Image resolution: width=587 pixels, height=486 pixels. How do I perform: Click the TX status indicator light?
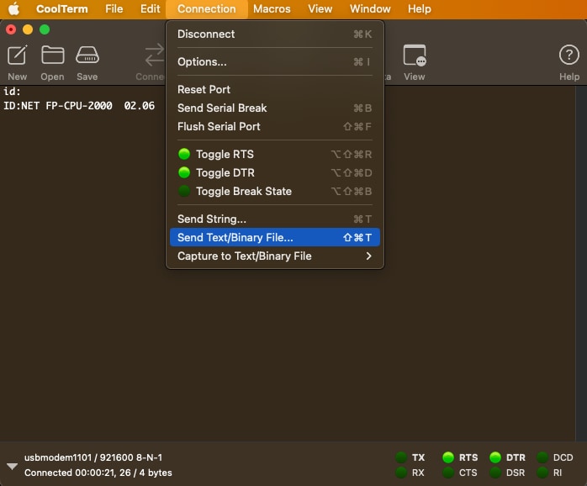(402, 457)
